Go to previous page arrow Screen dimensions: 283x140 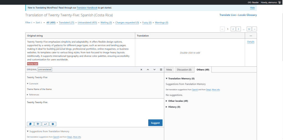click(222, 29)
